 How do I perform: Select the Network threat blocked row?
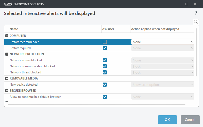(x=99, y=72)
